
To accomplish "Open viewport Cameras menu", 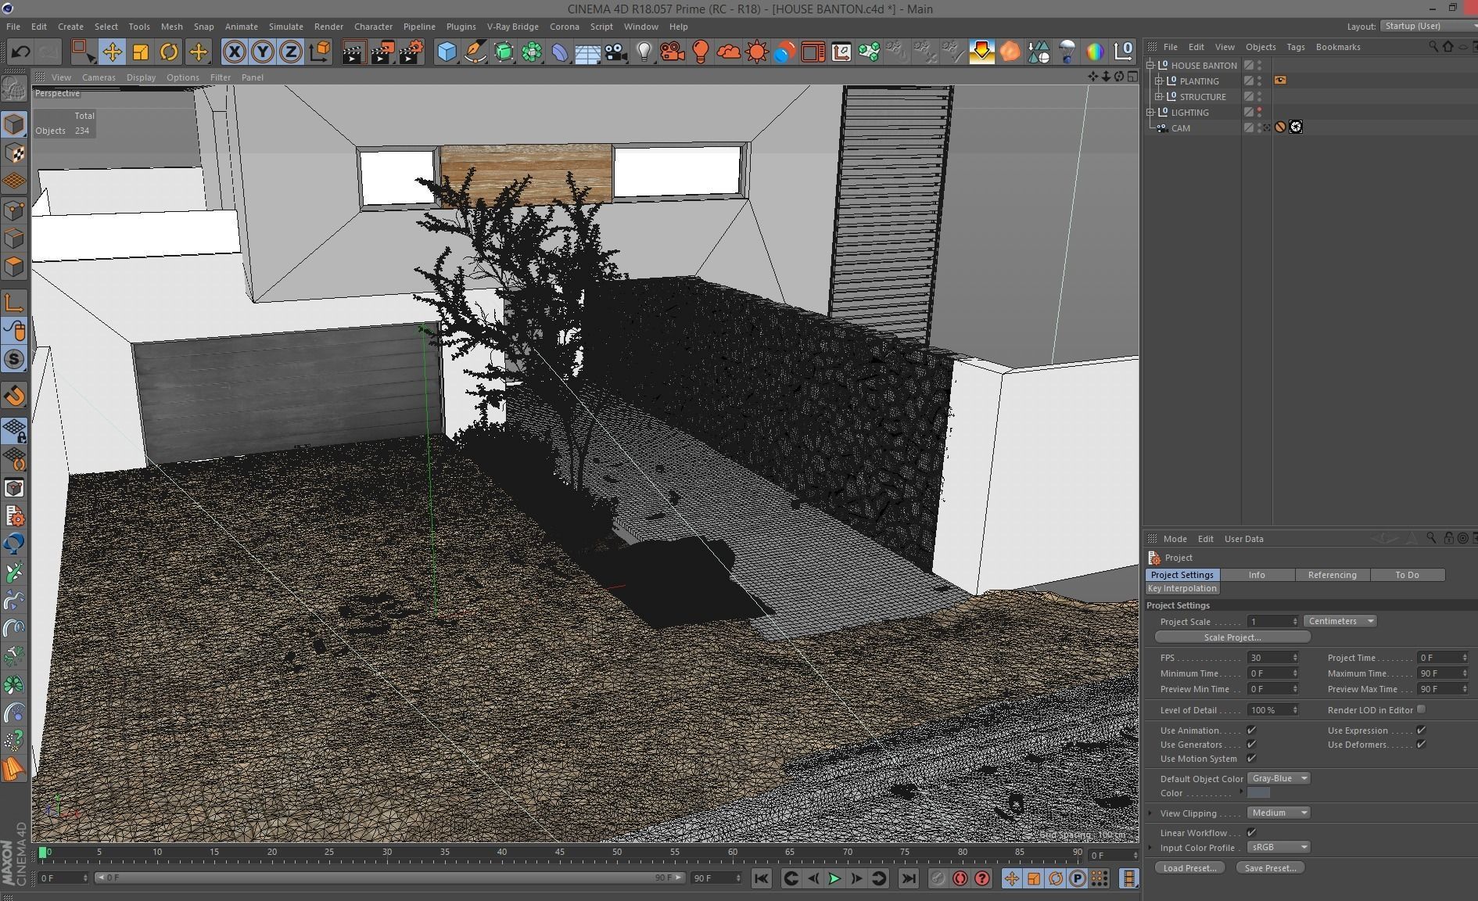I will (x=99, y=77).
